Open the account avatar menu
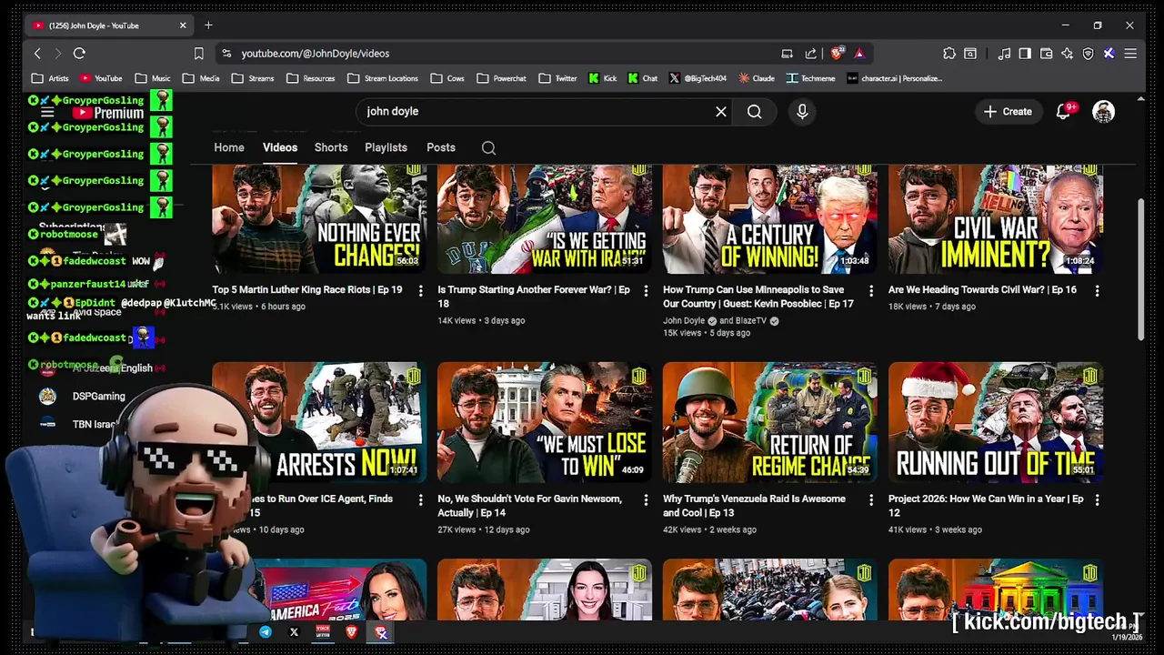 coord(1103,111)
